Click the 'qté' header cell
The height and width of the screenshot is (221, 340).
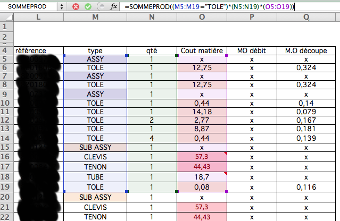click(152, 50)
